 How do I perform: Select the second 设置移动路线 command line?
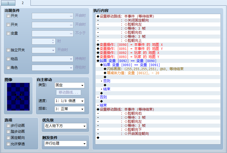point(158,109)
